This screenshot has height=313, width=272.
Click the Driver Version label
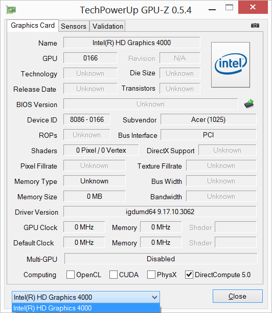tap(36, 212)
